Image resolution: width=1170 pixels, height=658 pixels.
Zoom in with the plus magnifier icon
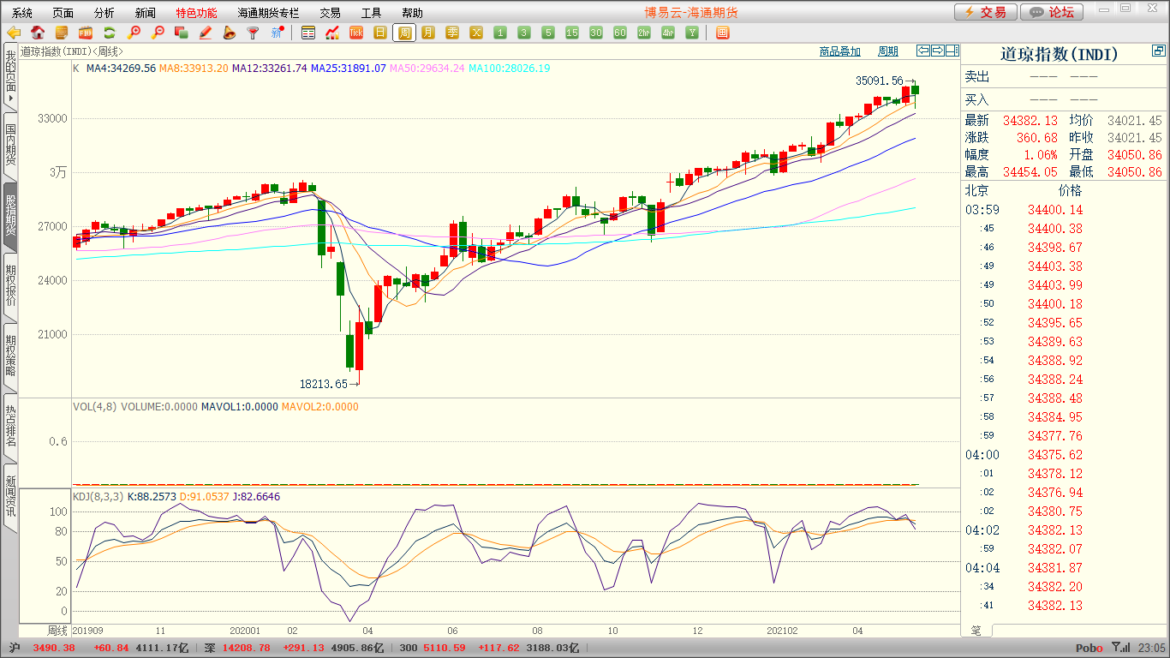click(134, 33)
